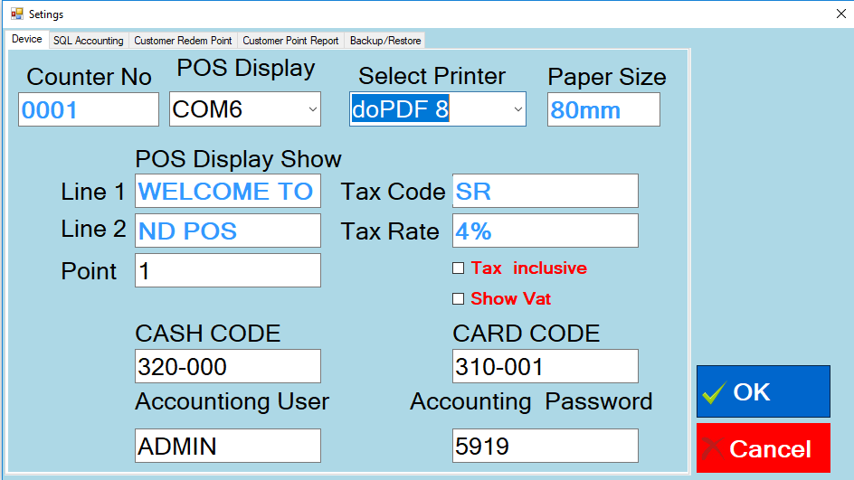Select the Device tab

point(27,40)
